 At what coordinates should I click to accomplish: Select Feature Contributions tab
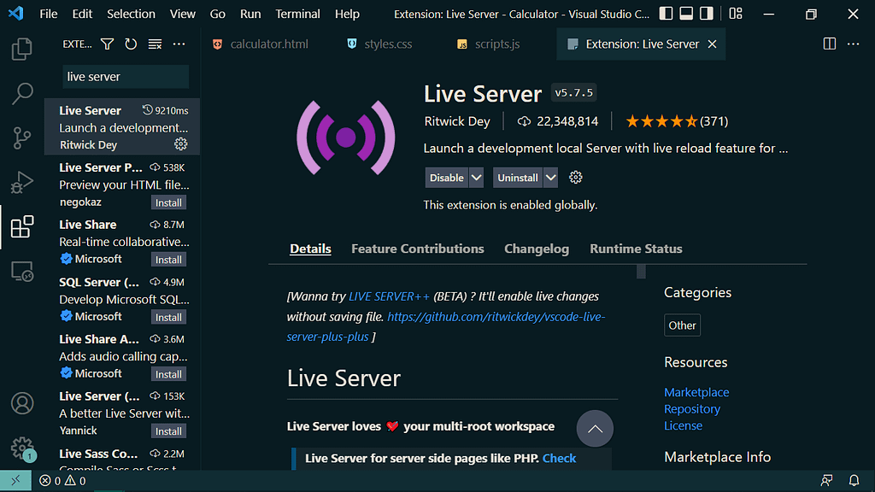pyautogui.click(x=417, y=249)
